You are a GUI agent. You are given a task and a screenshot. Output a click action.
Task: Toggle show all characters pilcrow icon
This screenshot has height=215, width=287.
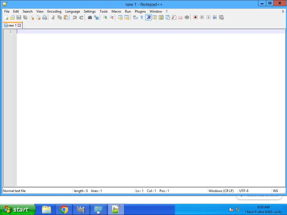(142, 17)
